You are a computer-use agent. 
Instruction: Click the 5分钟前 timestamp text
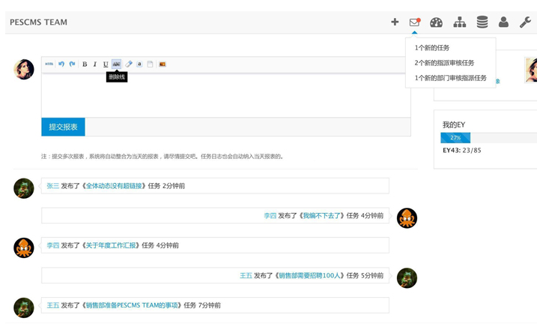pyautogui.click(x=372, y=275)
